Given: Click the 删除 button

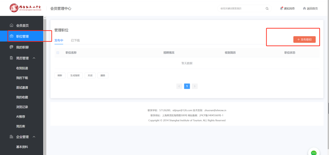Looking at the screenshot, I should click(x=103, y=76).
